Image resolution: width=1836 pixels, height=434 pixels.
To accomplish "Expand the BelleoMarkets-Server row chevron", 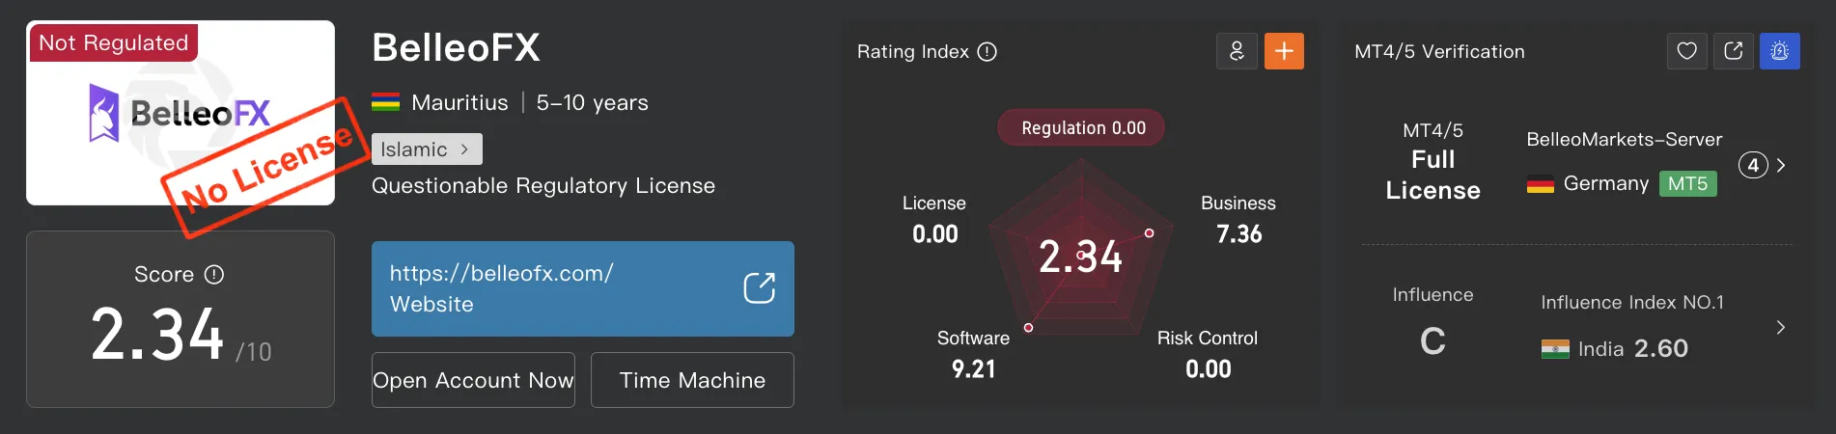I will pos(1781,165).
